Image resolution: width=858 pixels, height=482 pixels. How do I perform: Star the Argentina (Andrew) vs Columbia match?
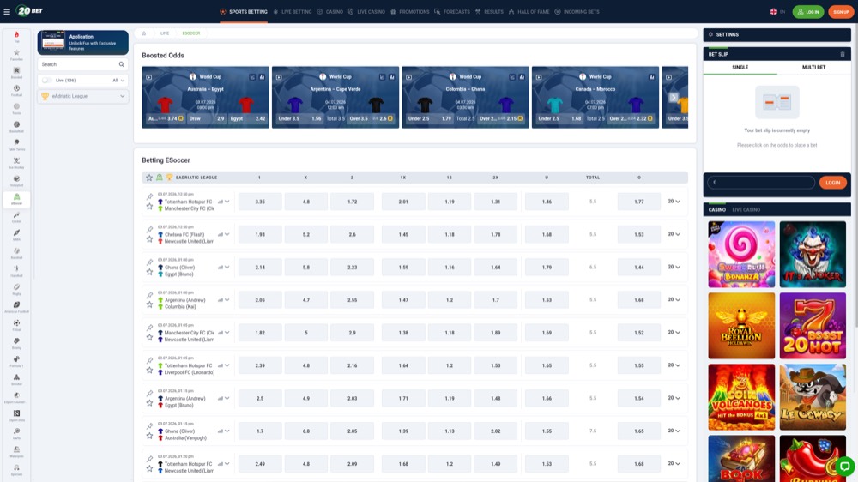149,305
